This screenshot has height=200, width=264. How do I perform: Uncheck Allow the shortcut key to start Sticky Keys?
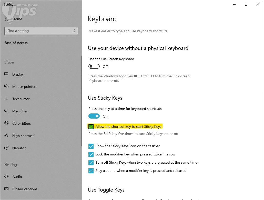(x=91, y=127)
